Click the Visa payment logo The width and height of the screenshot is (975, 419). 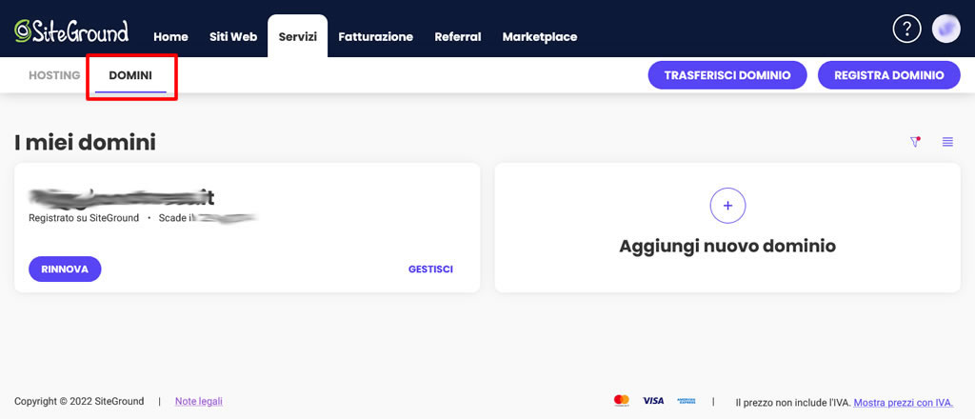click(653, 401)
